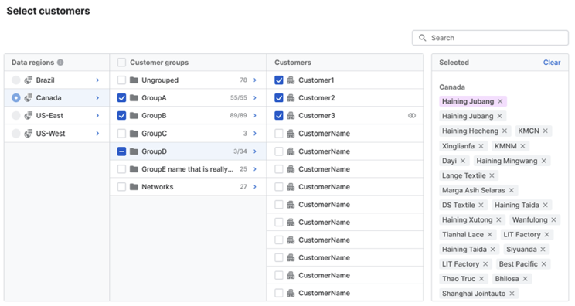Screen dimensions: 575x306
Task: Remove the Xinglianfa chip
Action: coord(481,146)
